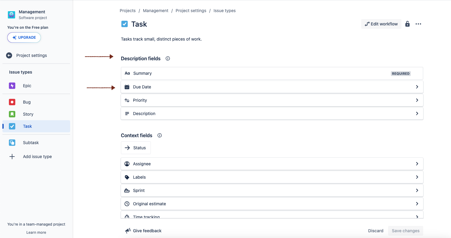The image size is (451, 238).
Task: Select the Epic issue type icon
Action: pos(12,86)
